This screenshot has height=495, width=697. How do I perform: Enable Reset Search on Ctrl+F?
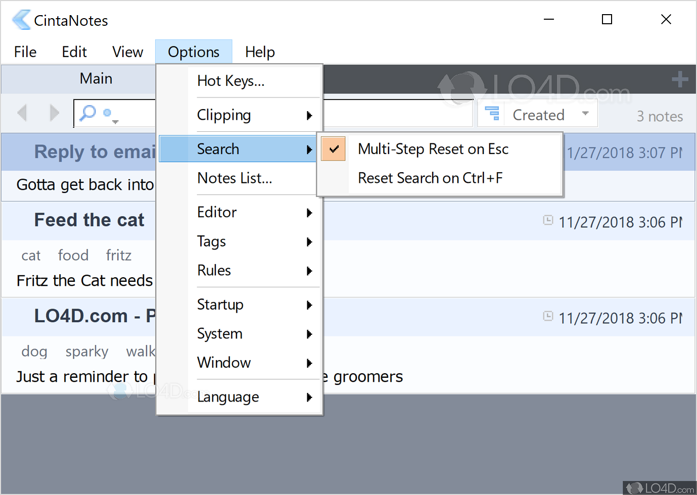coord(430,178)
